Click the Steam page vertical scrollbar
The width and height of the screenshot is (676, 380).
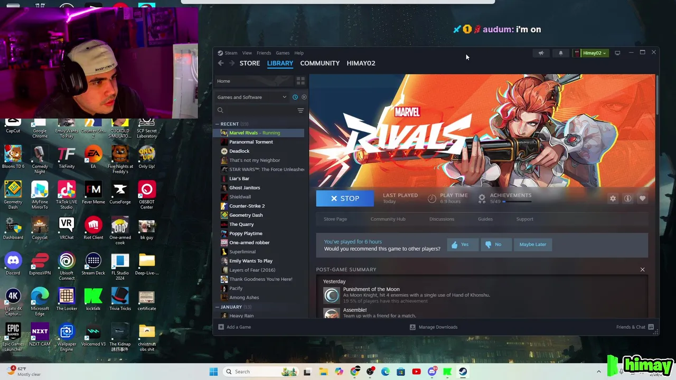657,95
